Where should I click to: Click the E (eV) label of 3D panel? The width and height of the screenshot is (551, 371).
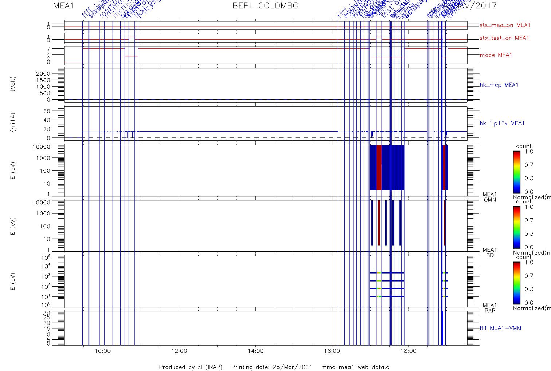[13, 226]
